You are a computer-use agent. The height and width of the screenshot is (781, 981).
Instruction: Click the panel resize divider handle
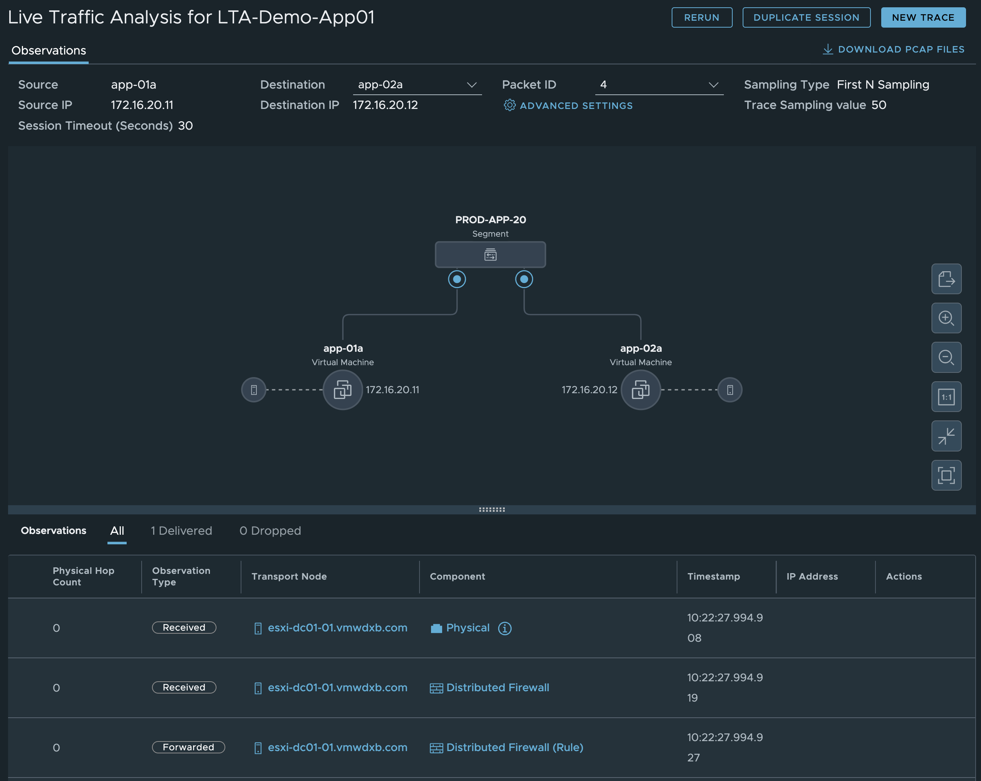point(491,509)
